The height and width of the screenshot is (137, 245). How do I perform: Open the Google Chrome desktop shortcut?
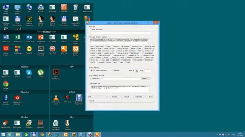[6, 85]
